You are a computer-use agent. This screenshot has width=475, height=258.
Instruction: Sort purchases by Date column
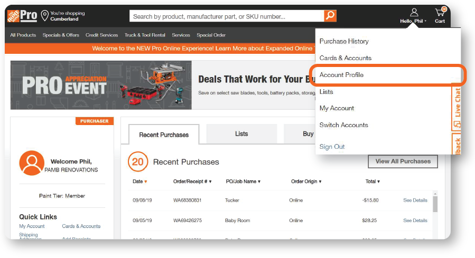point(140,181)
